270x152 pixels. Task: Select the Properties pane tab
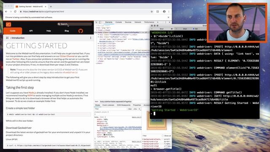137,105
